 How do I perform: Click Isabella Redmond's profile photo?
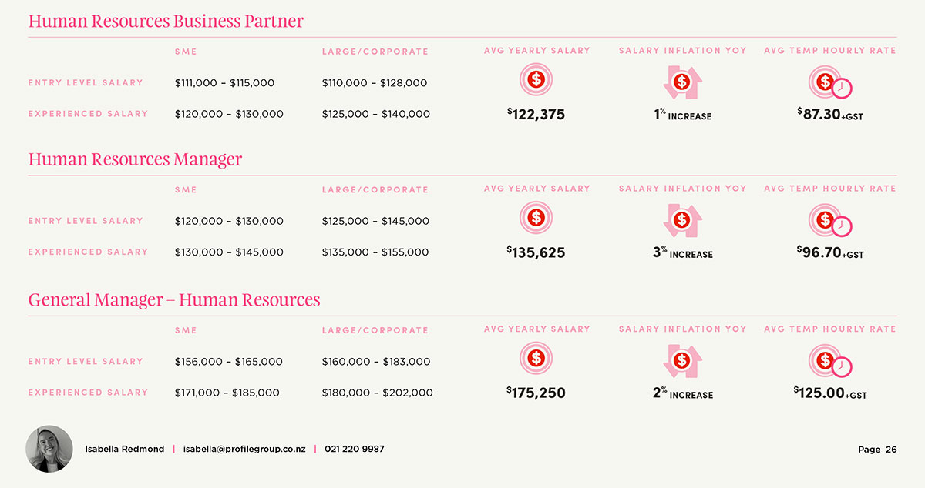(49, 449)
